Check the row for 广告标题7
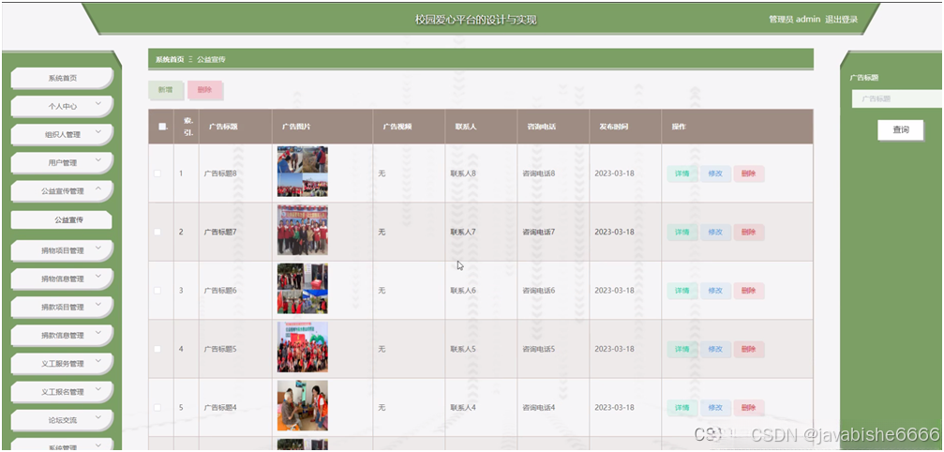The width and height of the screenshot is (944, 452). (157, 232)
